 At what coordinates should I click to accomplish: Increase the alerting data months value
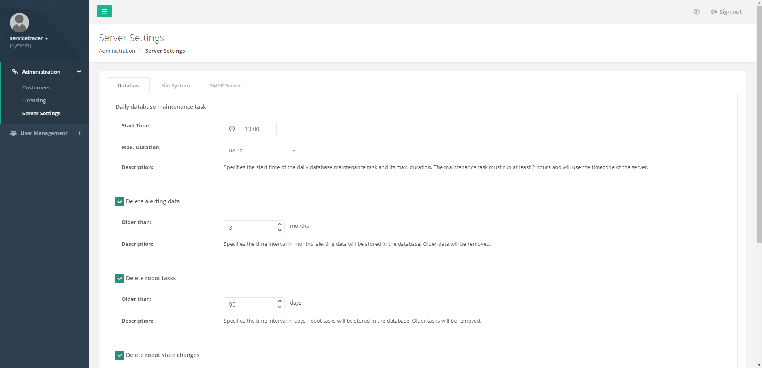(x=280, y=224)
